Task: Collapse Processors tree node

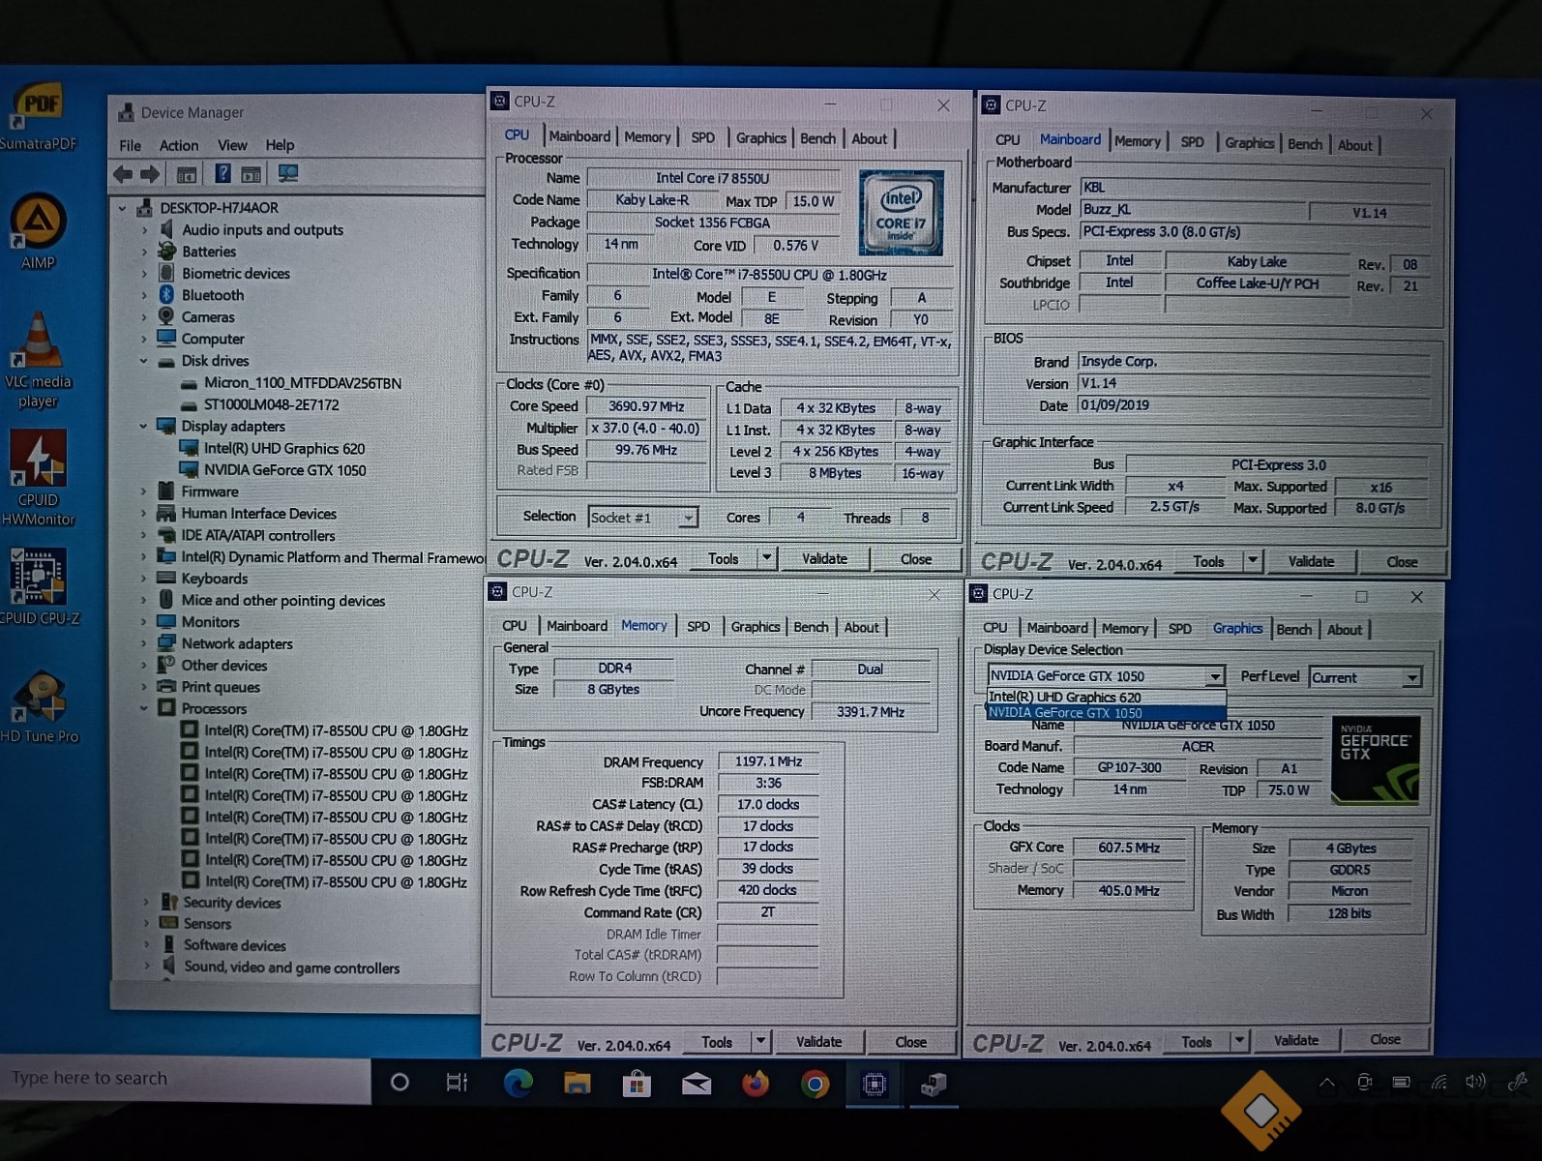Action: pos(144,709)
